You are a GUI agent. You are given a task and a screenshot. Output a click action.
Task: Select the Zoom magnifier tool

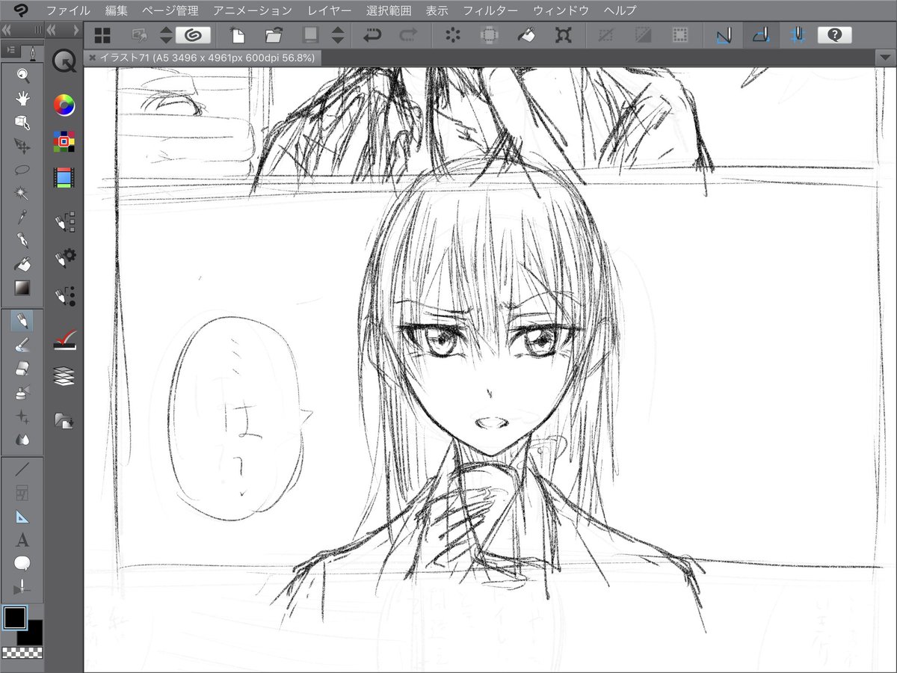pyautogui.click(x=22, y=74)
